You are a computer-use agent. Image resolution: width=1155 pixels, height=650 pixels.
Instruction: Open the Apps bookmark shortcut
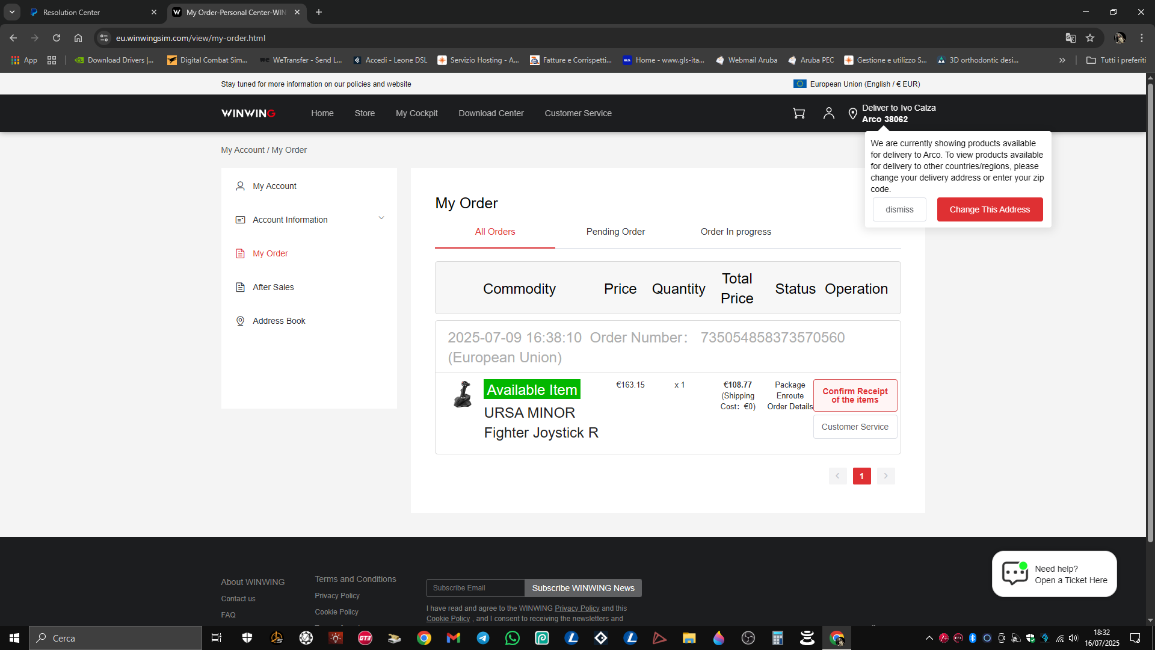(x=24, y=60)
